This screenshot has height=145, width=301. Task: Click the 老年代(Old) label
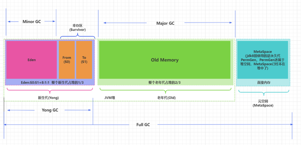(x=166, y=98)
